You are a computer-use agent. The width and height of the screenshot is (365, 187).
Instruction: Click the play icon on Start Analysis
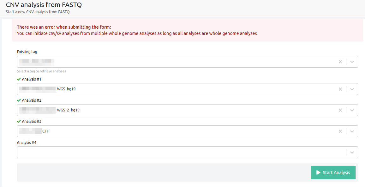coord(318,173)
